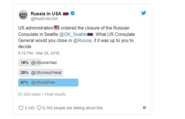Click the @RusEmbUSA handle
Image resolution: width=185 pixels, height=119 pixels.
pos(44,19)
